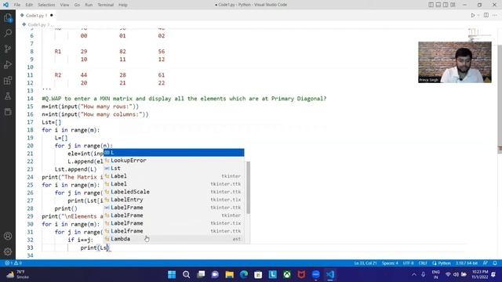Show errors and warnings count in status bar
Viewport: 502px width, 282px height.
click(x=13, y=263)
